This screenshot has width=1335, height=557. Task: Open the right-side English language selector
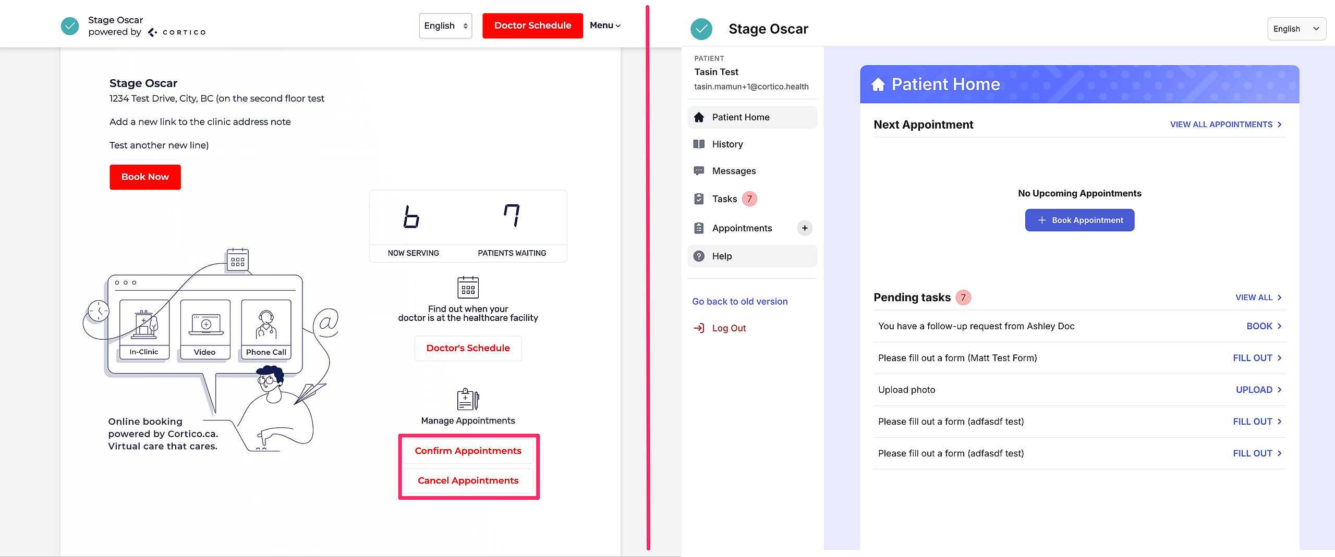pos(1296,29)
